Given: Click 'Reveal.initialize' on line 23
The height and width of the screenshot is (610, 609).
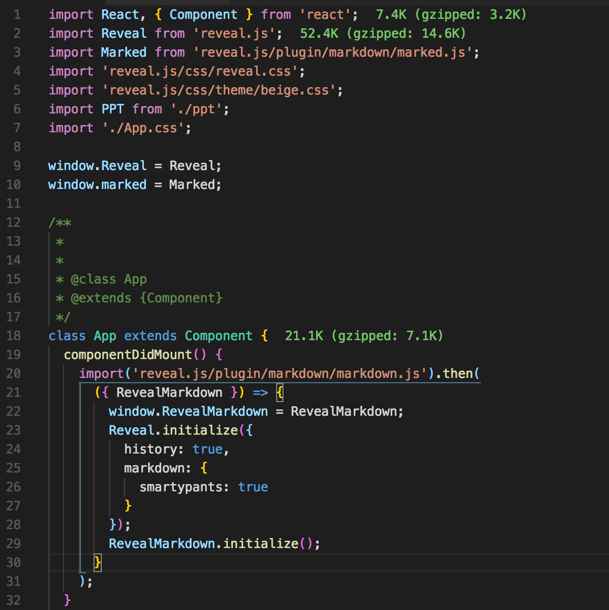Looking at the screenshot, I should tap(173, 430).
